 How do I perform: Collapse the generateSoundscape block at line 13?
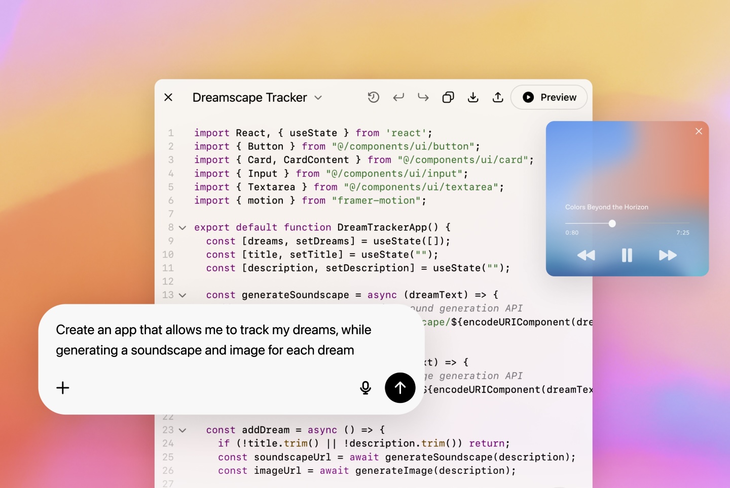tap(182, 295)
